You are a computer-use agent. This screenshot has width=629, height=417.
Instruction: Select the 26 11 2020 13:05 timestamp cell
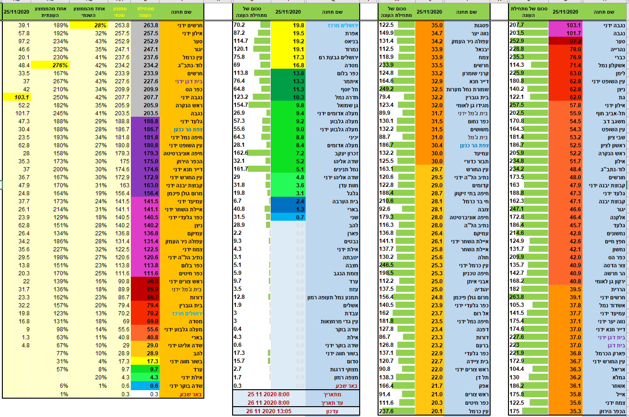click(x=269, y=411)
